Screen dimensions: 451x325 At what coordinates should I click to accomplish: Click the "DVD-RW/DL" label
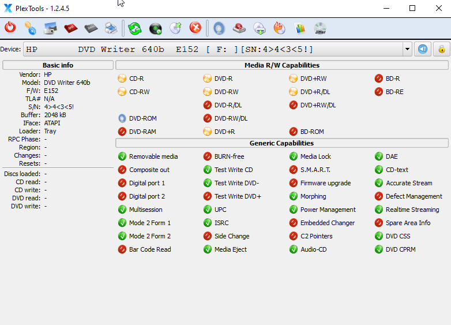tap(231, 118)
